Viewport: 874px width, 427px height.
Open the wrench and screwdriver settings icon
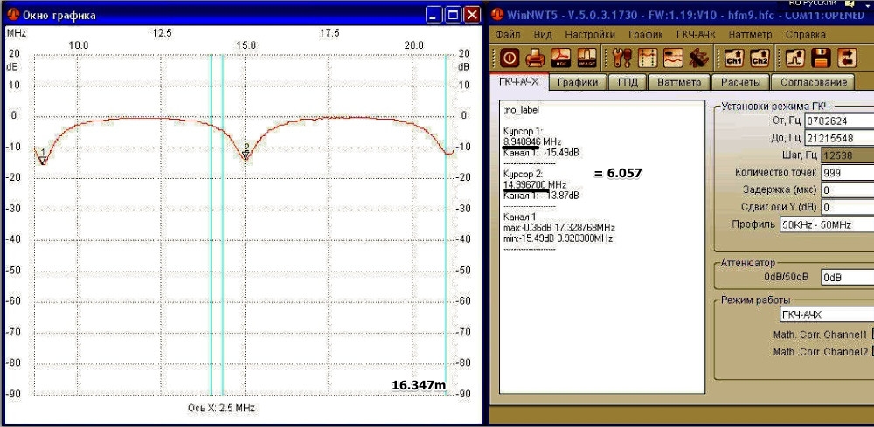click(x=621, y=58)
